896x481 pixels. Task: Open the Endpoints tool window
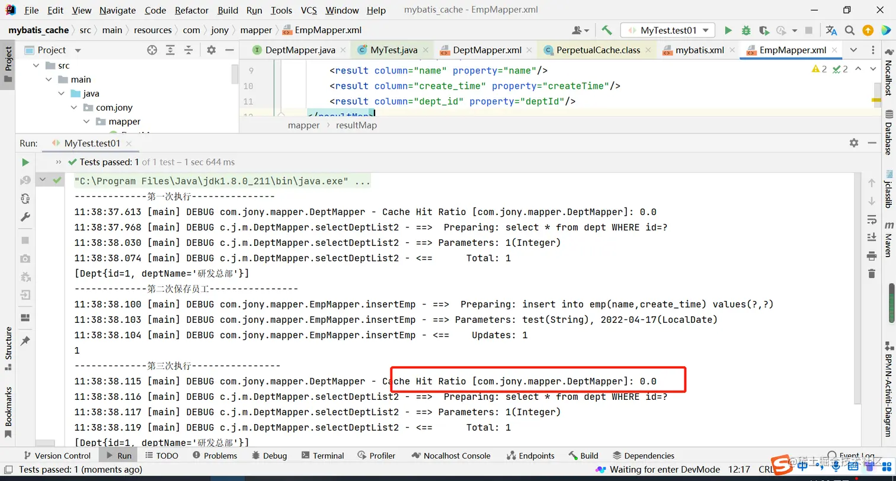[531, 456]
